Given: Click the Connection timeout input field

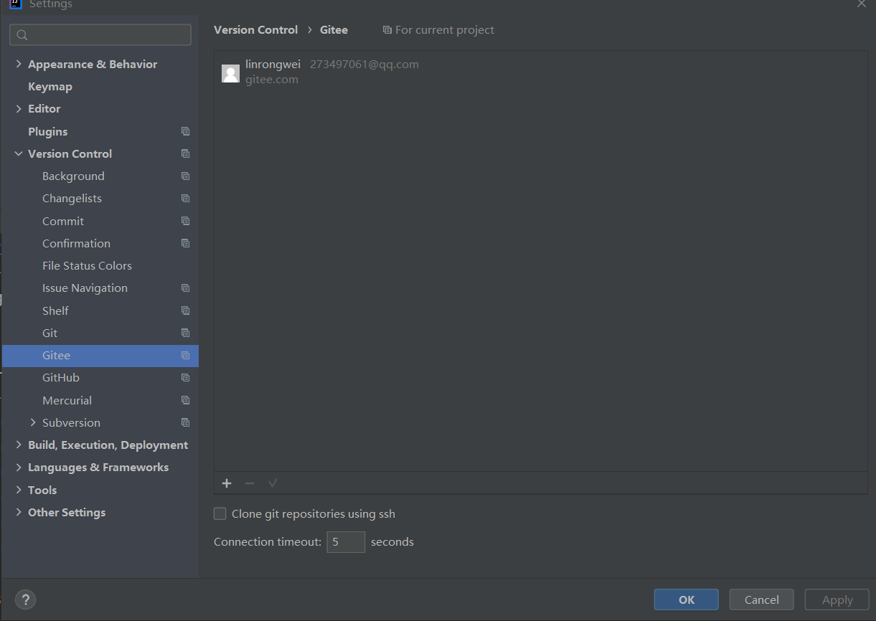Looking at the screenshot, I should pos(346,542).
